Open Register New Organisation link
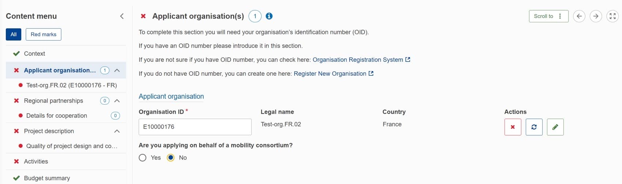This screenshot has width=622, height=184. click(330, 74)
